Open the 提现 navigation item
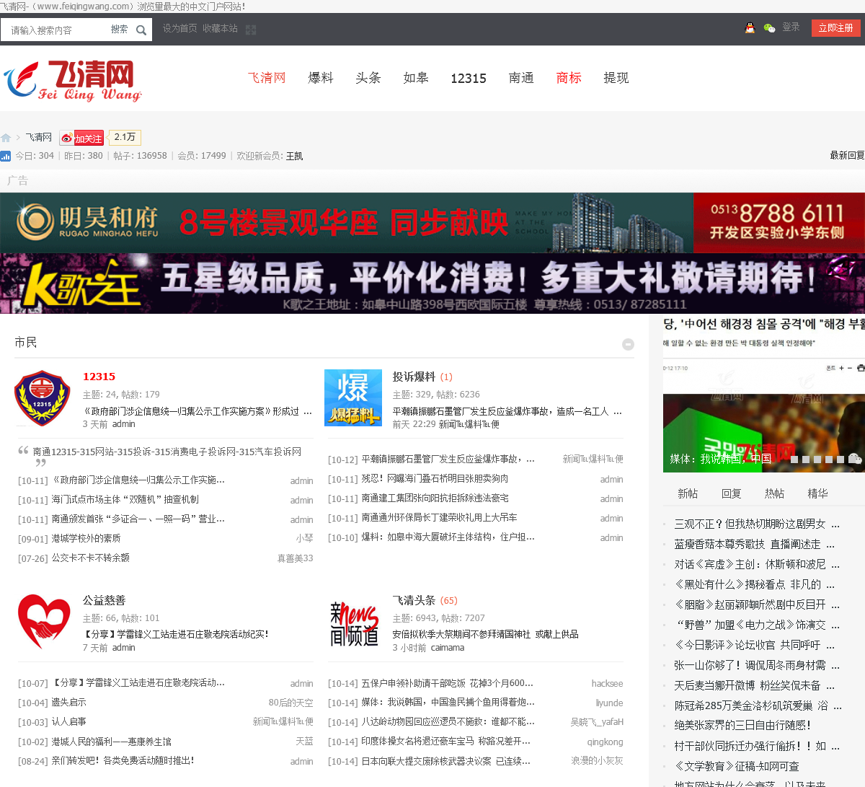 616,78
